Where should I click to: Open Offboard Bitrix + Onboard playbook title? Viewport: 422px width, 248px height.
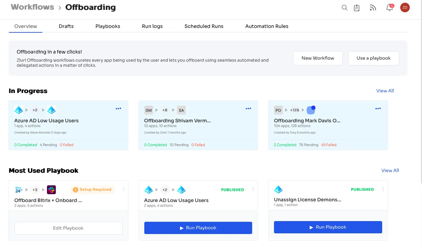(x=48, y=200)
